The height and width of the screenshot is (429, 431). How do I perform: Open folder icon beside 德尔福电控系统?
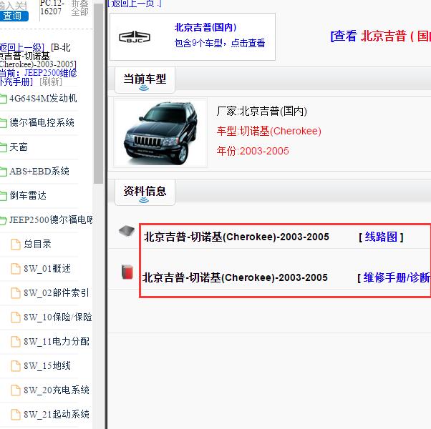coord(4,123)
